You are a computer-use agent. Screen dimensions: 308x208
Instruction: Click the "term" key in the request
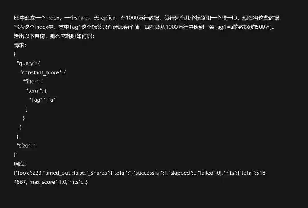point(33,91)
